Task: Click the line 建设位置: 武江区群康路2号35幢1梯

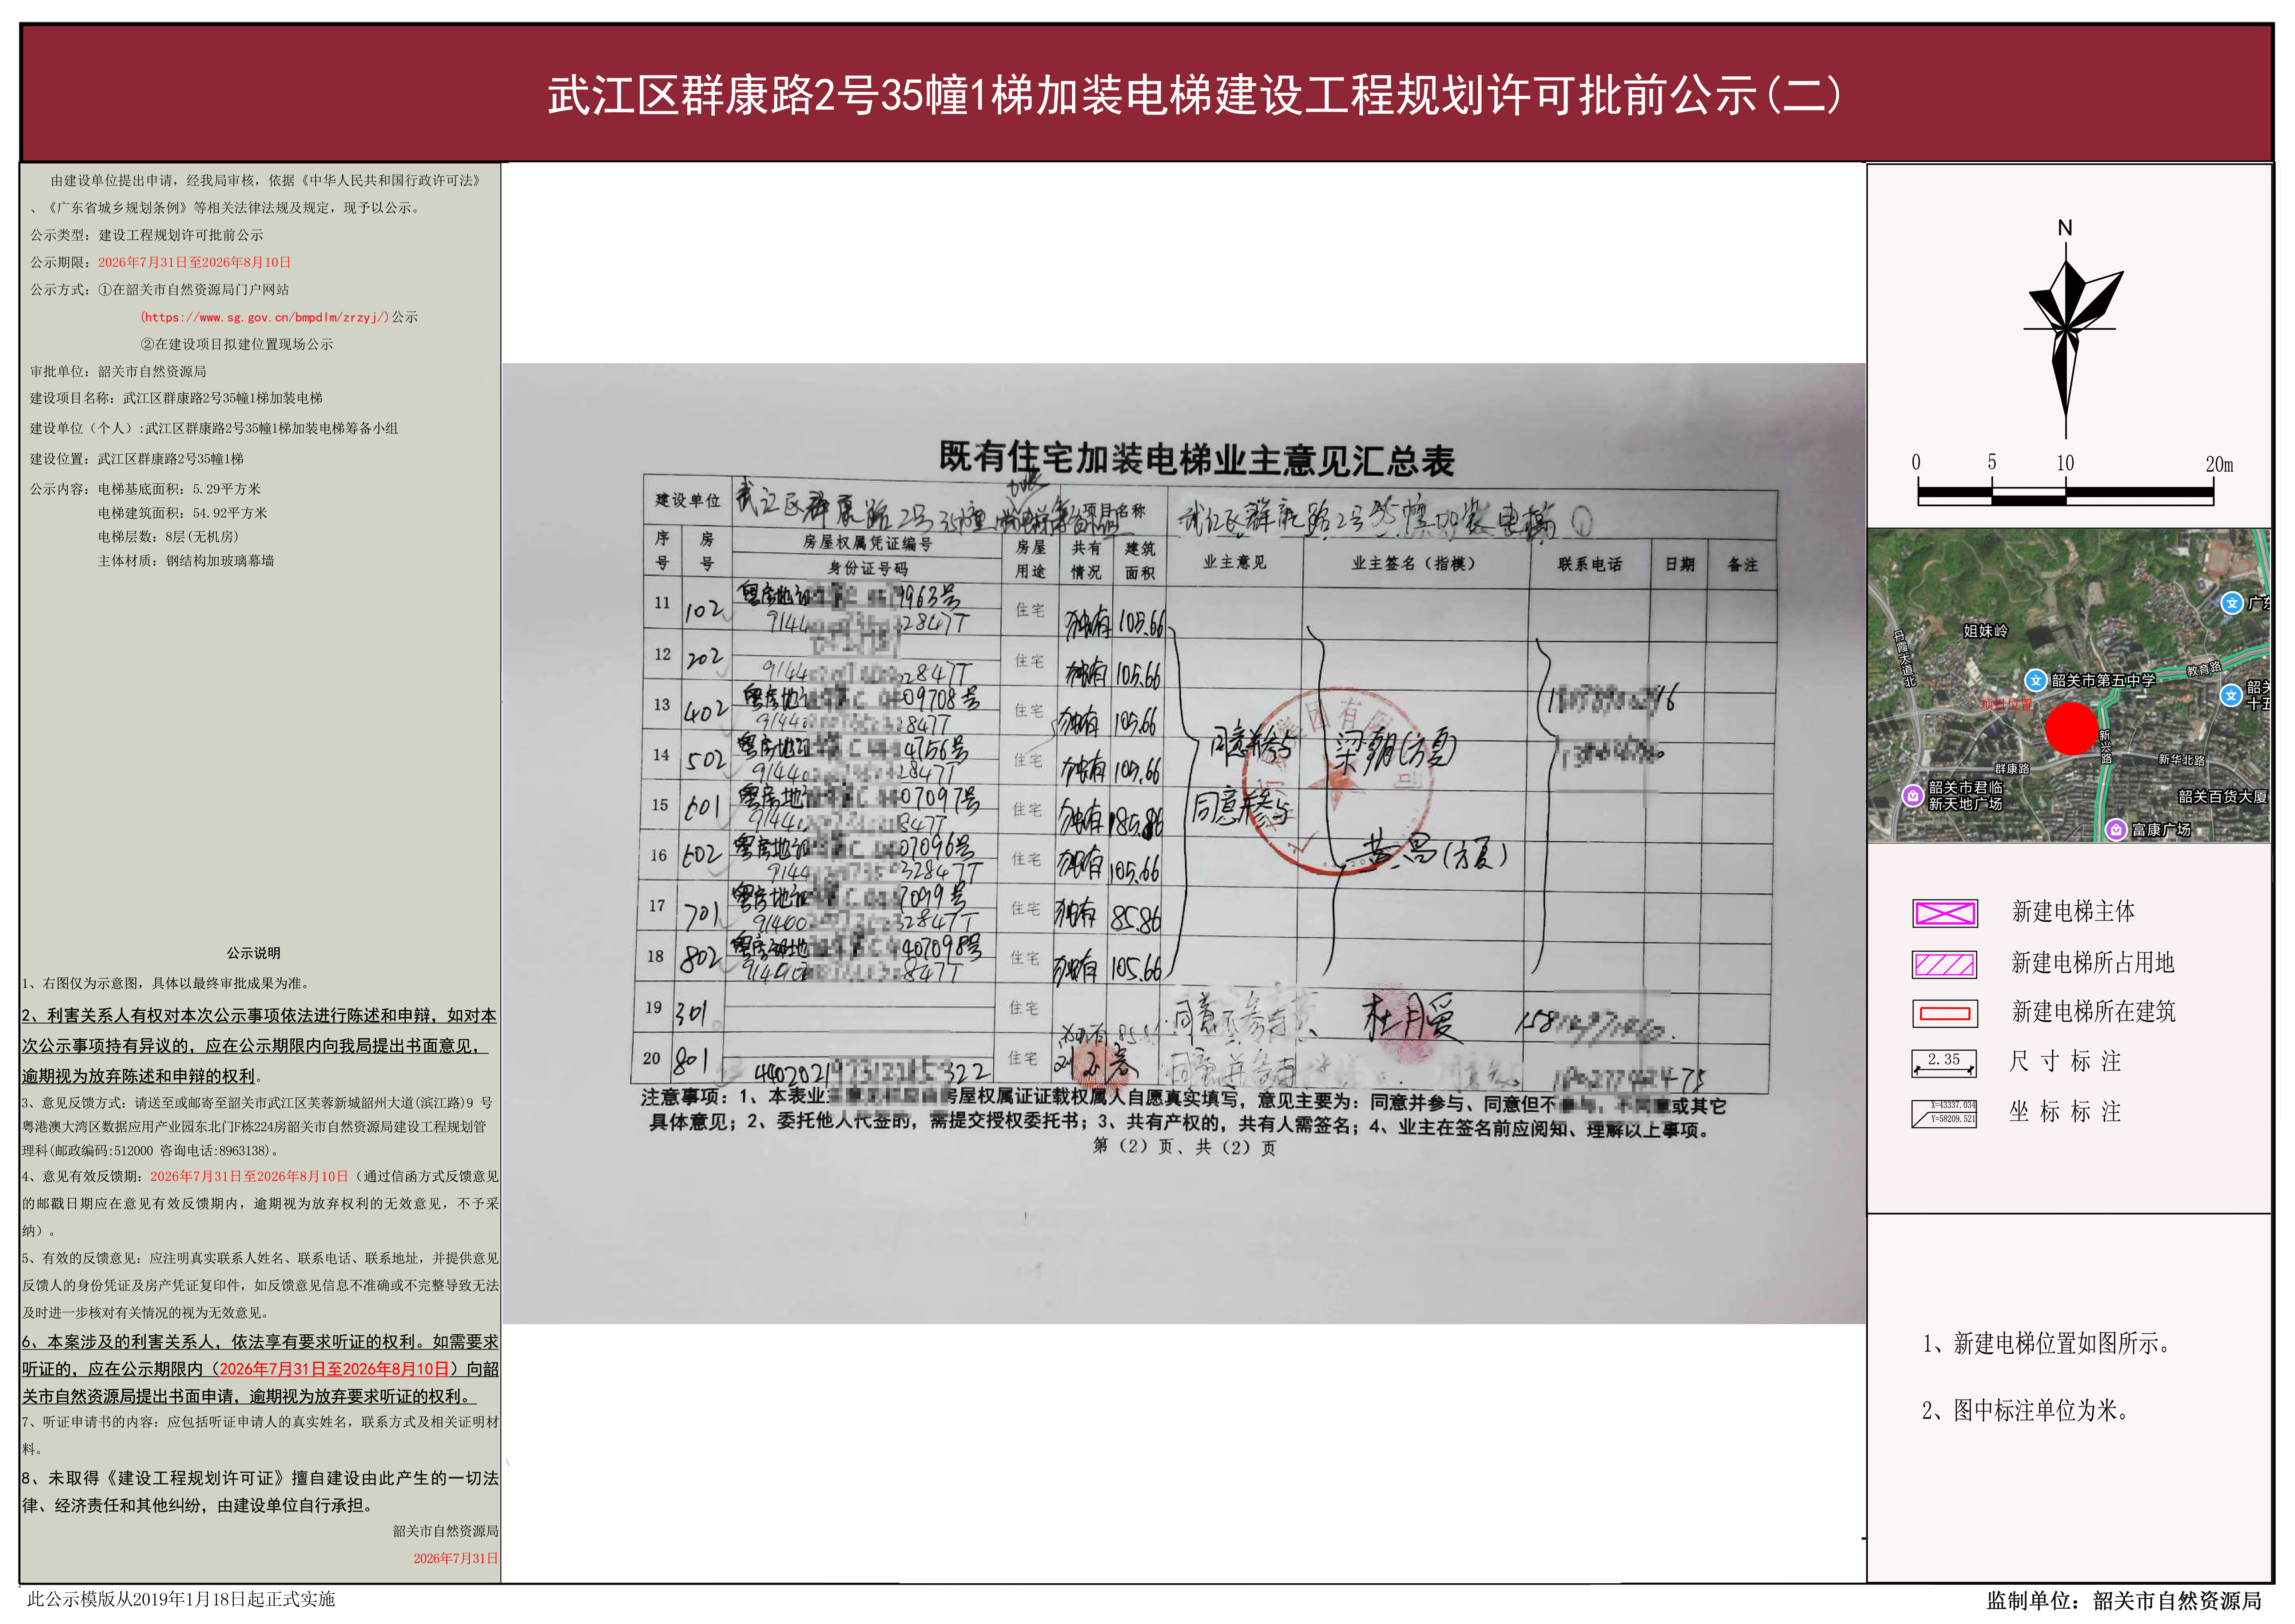Action: (x=136, y=459)
